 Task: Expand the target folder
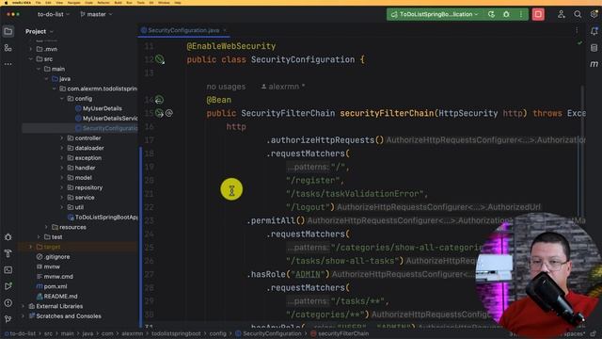coord(31,247)
